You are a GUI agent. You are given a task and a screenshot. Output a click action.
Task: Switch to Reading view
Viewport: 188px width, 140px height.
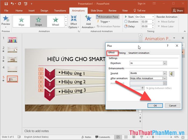[134, 137]
